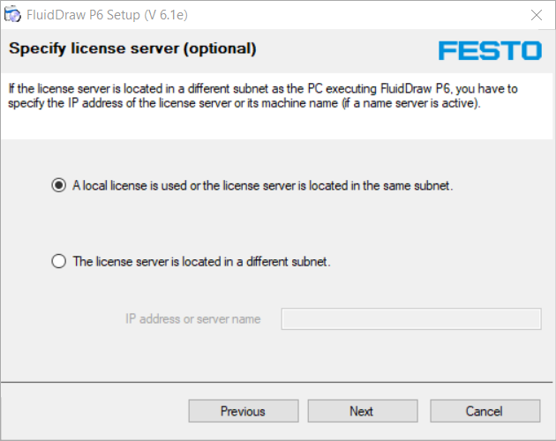Screen dimensions: 556x441
Task: Click the 'IP address or server name' label
Action: [193, 319]
